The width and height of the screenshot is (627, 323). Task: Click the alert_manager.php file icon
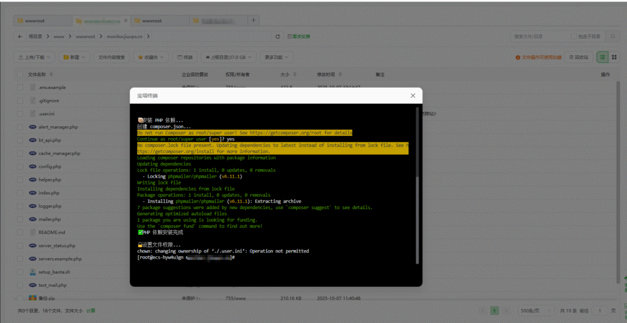coord(32,127)
